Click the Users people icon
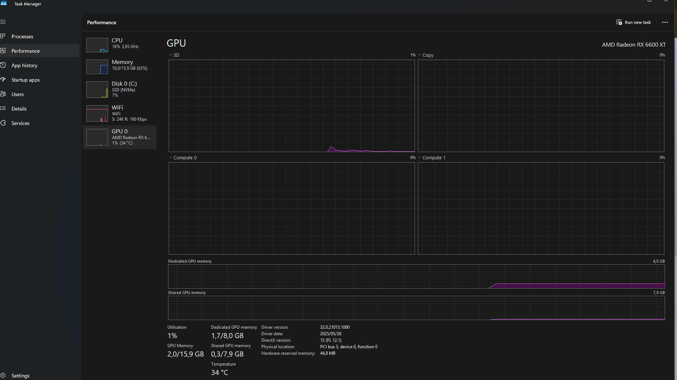Screen dimensions: 677x380 pos(3,94)
